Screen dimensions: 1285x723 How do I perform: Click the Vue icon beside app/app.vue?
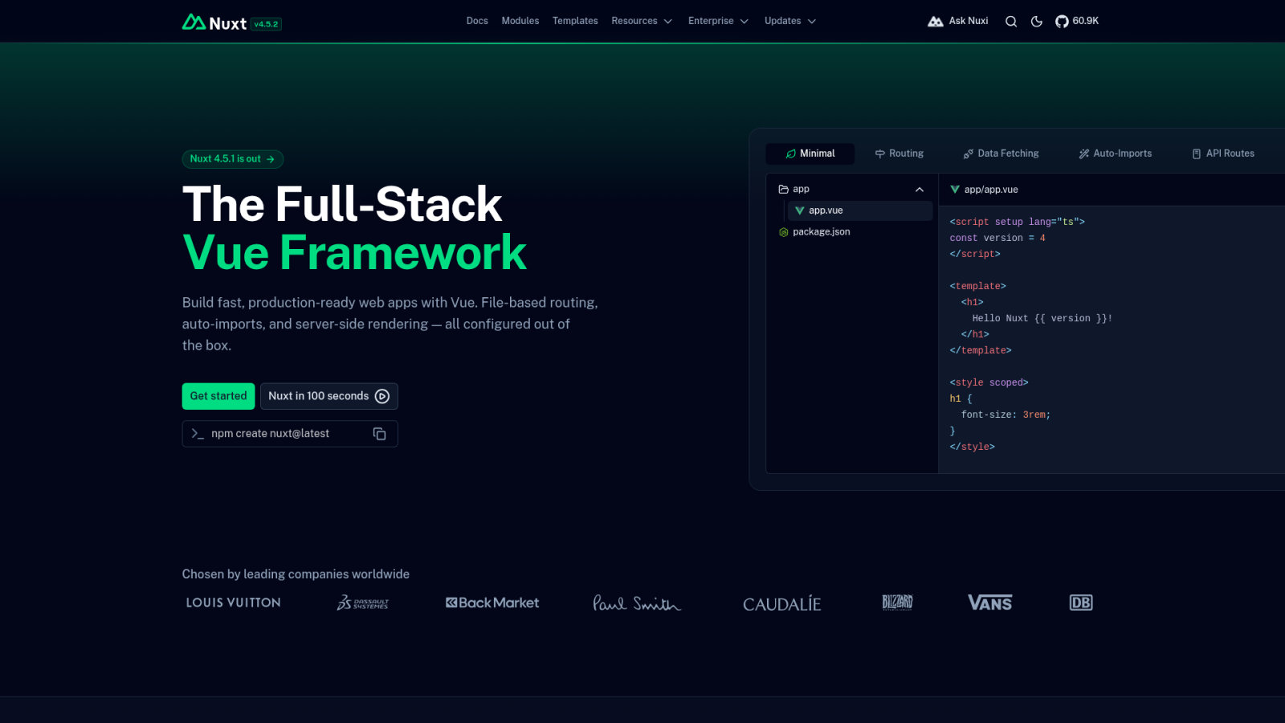[955, 190]
